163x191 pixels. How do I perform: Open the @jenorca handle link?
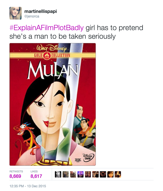tap(32, 16)
